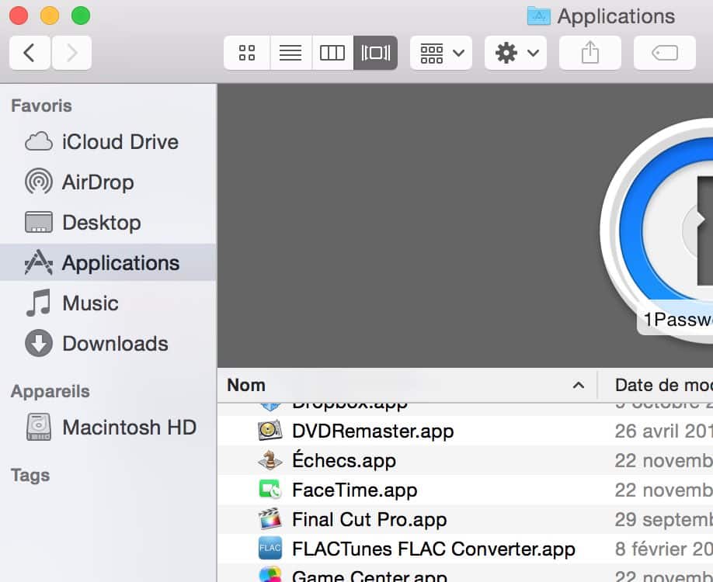Click the Tags sidebar heading
Viewport: 713px width, 582px height.
pyautogui.click(x=30, y=475)
